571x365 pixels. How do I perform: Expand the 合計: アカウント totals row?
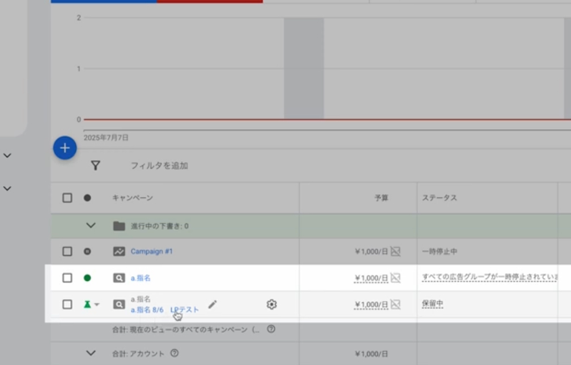(x=91, y=353)
